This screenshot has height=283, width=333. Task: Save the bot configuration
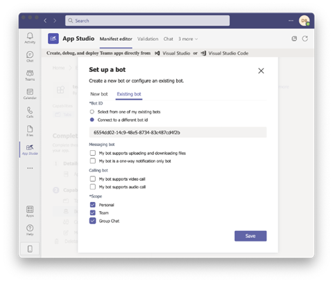pyautogui.click(x=250, y=236)
